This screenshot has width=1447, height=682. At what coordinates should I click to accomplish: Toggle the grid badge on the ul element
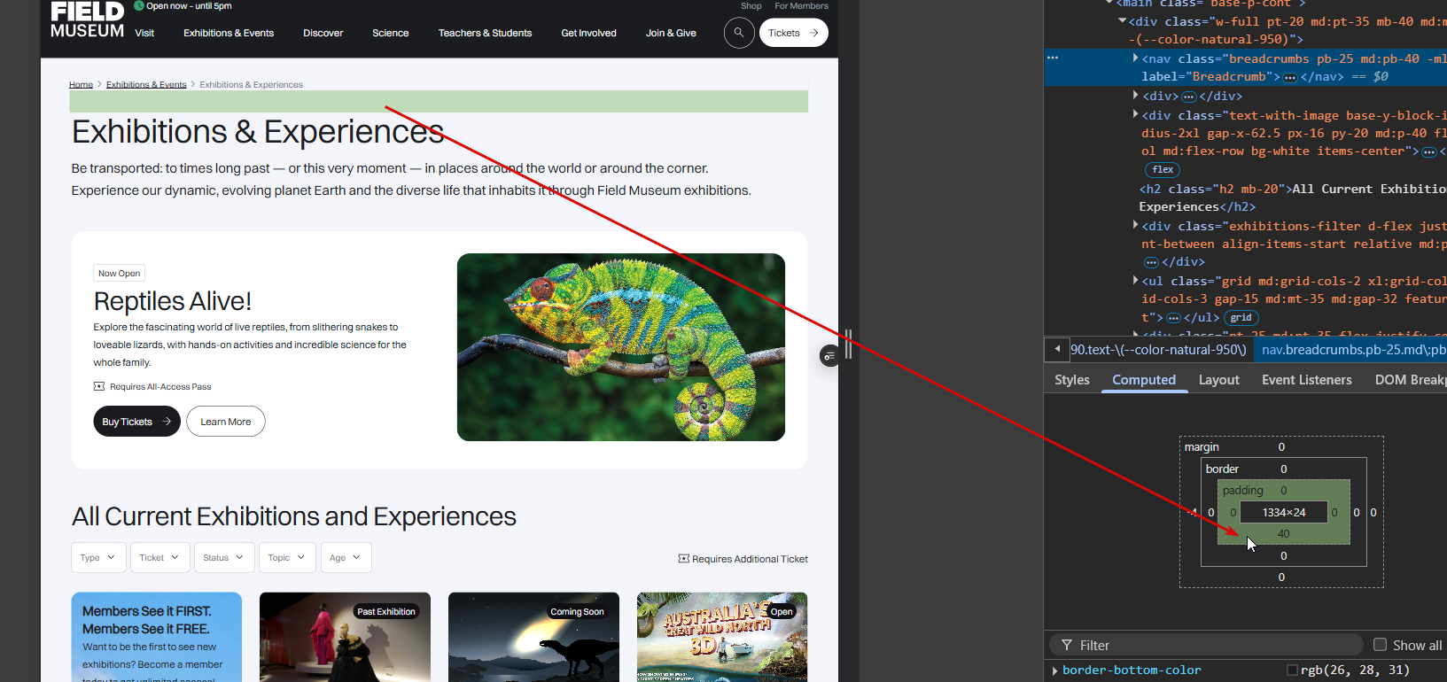[1241, 318]
